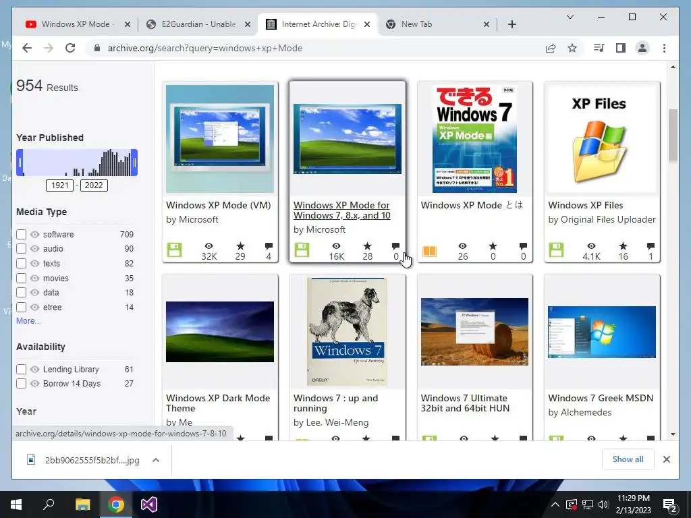Click the share page icon in address bar
Image resolution: width=691 pixels, height=518 pixels.
pyautogui.click(x=551, y=48)
